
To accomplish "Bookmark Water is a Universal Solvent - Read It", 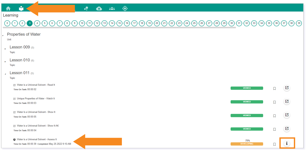I will pos(274,88).
